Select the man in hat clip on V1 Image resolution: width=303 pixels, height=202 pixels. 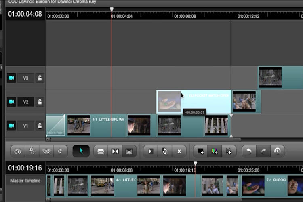point(141,125)
